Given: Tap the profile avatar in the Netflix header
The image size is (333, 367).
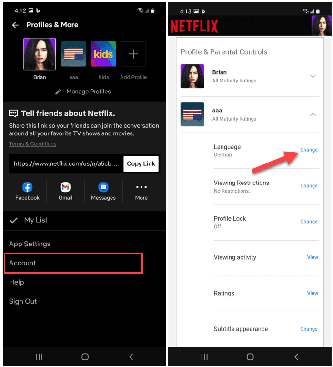Looking at the screenshot, I should 321,26.
